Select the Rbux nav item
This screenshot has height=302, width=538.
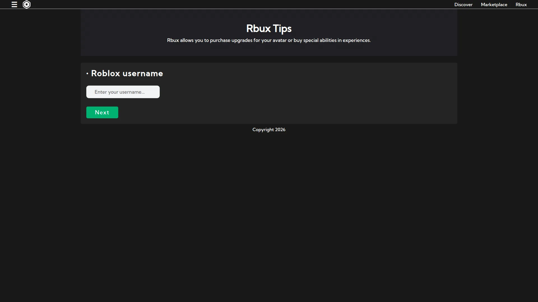(x=521, y=4)
